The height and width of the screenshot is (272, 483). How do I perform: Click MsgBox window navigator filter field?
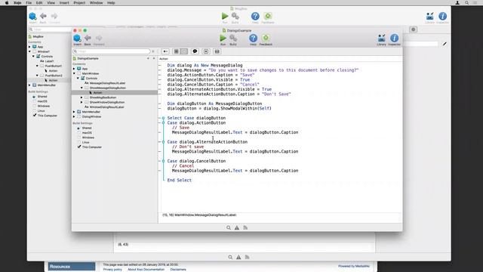pyautogui.click(x=51, y=29)
